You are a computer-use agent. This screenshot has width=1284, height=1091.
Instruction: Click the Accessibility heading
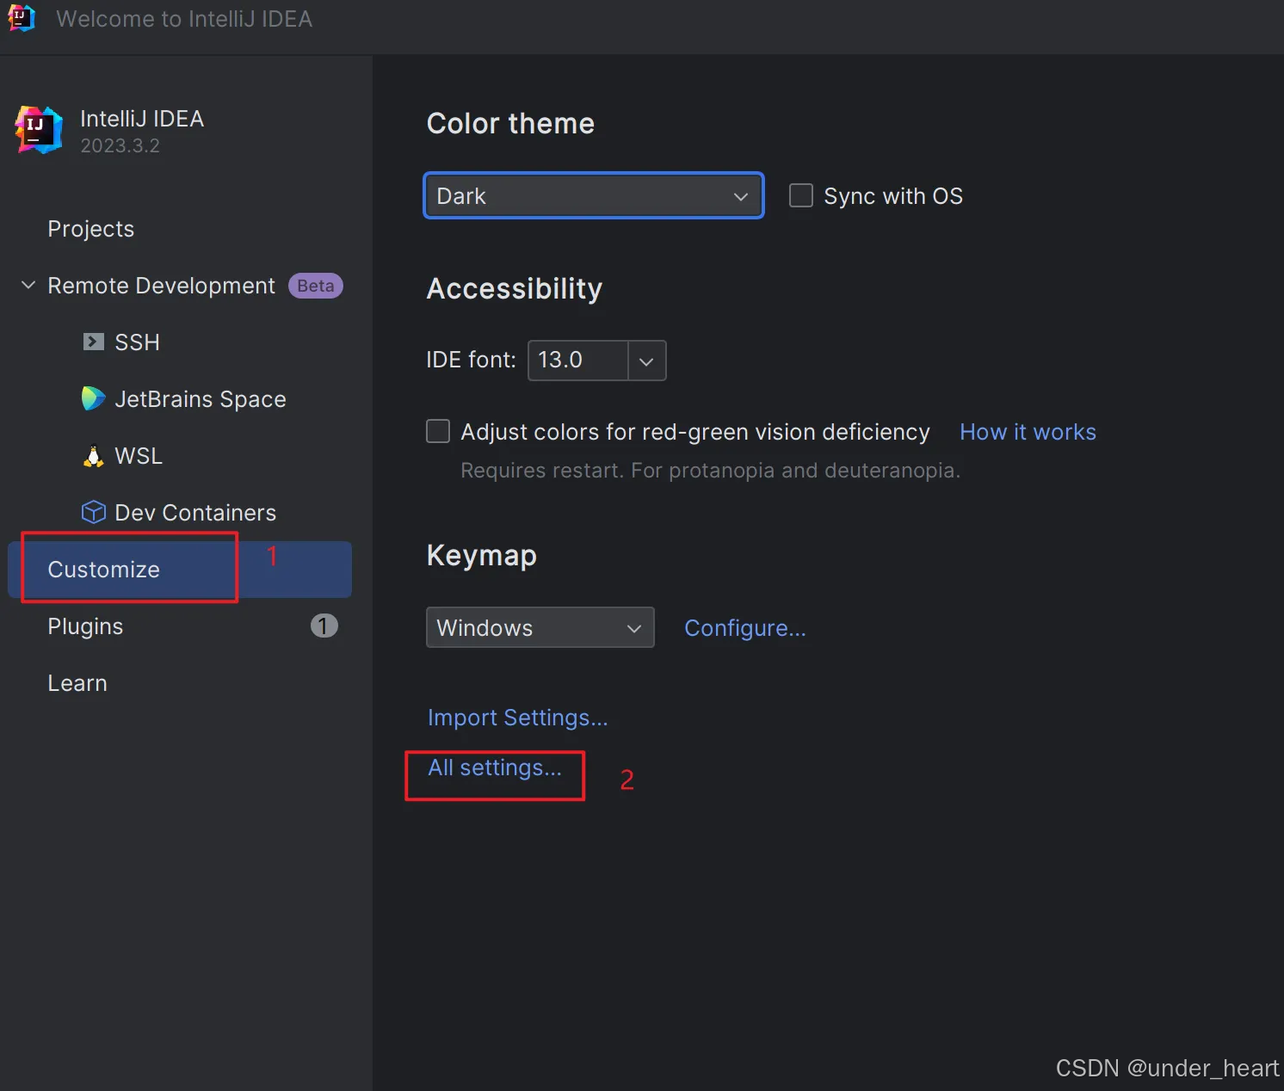click(x=515, y=288)
